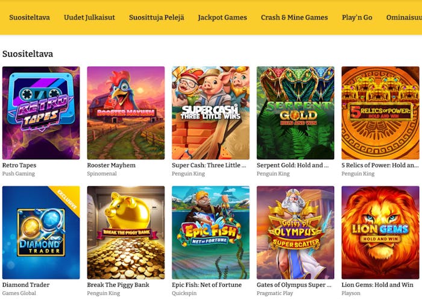
Task: Click the Rooster Mayhem title text
Action: [x=111, y=165]
